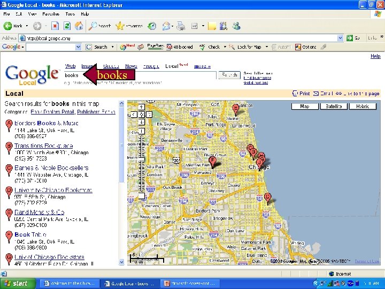Open the Tools menu
The image size is (385, 289).
(x=70, y=14)
